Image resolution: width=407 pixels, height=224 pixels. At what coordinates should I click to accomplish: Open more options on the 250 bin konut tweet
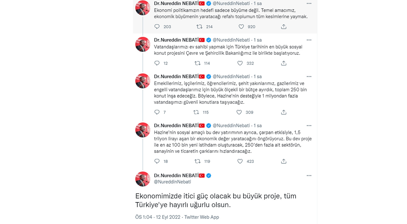coord(309,76)
